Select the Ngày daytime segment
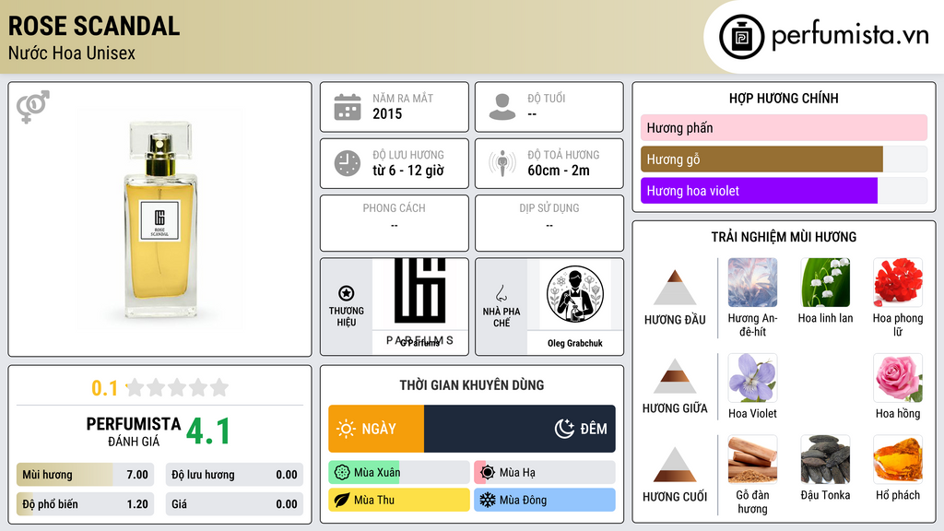 pyautogui.click(x=376, y=429)
